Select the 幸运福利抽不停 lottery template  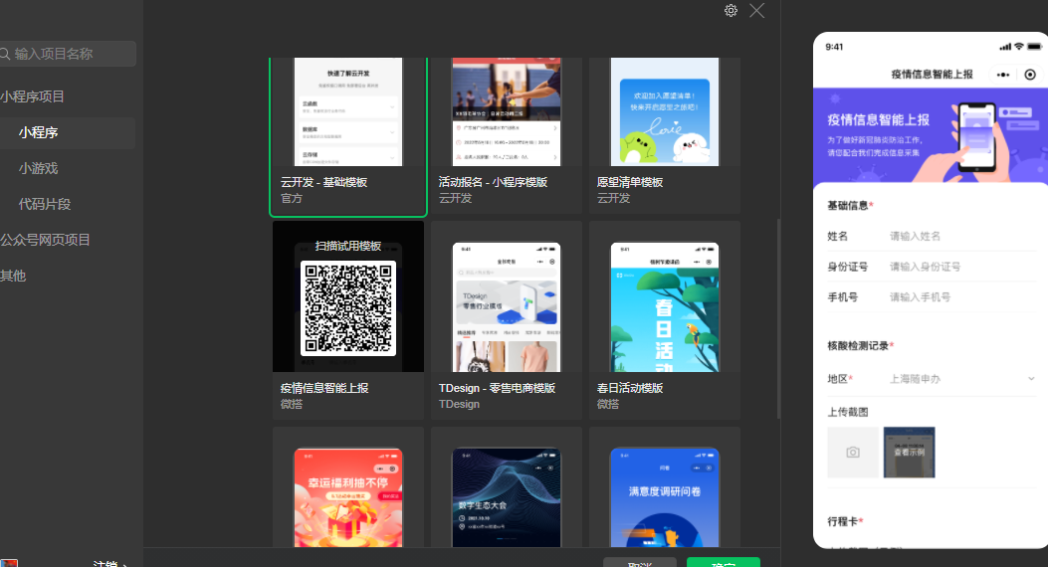coord(348,497)
